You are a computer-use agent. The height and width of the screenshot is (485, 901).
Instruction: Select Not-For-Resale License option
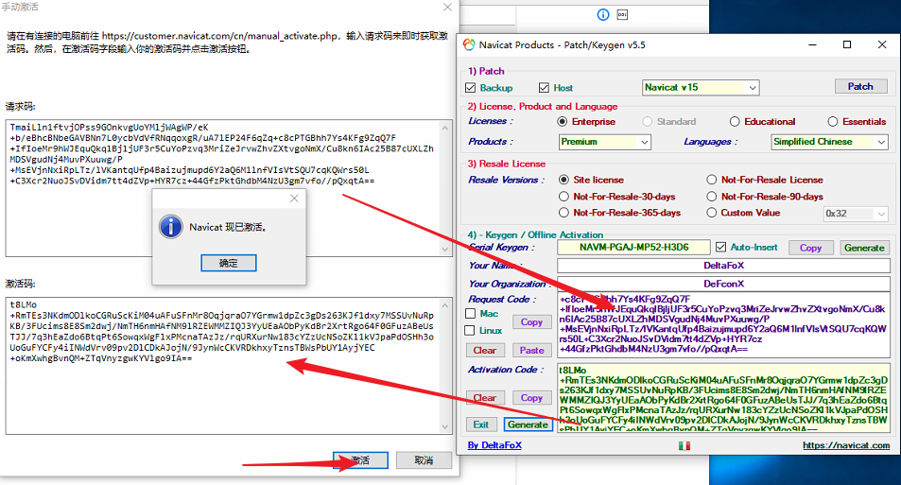click(711, 180)
